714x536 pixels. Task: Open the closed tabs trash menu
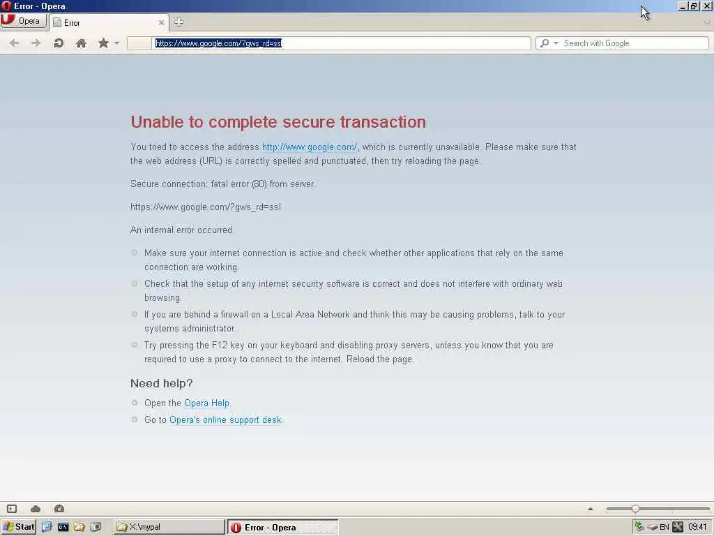707,22
